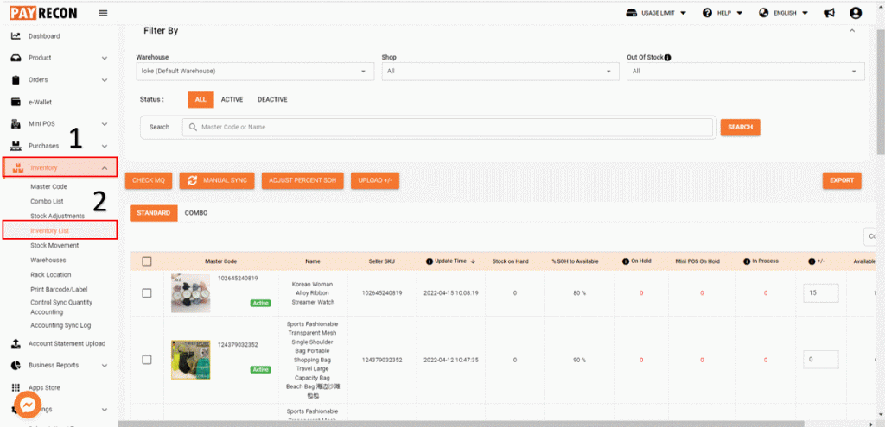Click the SEARCH button
Screen dimensions: 885x427
tap(740, 128)
